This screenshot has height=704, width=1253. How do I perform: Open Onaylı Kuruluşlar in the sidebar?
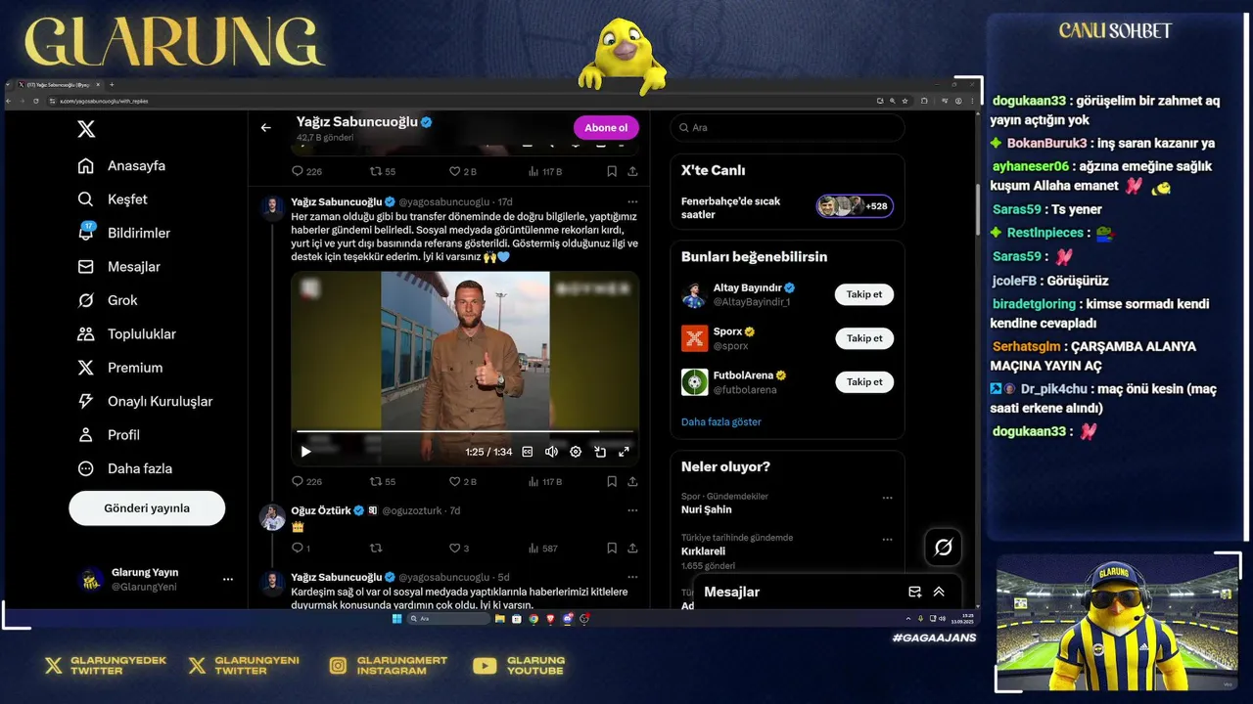pyautogui.click(x=145, y=402)
